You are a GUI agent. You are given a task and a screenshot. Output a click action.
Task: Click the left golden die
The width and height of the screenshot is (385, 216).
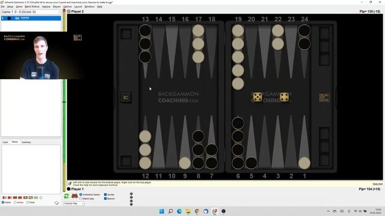(257, 97)
